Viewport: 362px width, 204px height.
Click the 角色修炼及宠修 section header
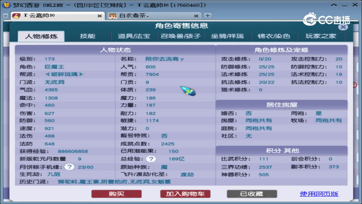[x=281, y=50]
